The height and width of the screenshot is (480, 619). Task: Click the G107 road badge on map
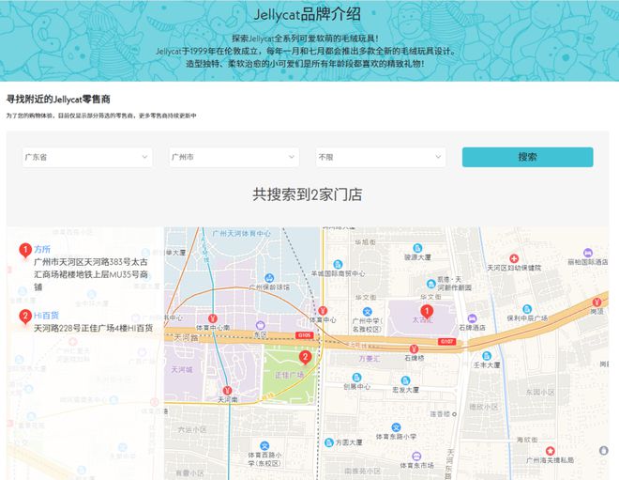tap(446, 341)
